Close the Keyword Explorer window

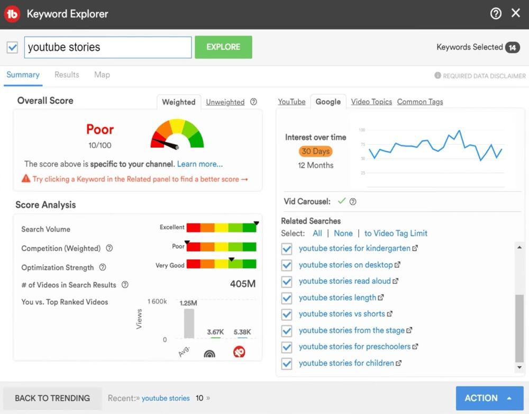point(515,13)
